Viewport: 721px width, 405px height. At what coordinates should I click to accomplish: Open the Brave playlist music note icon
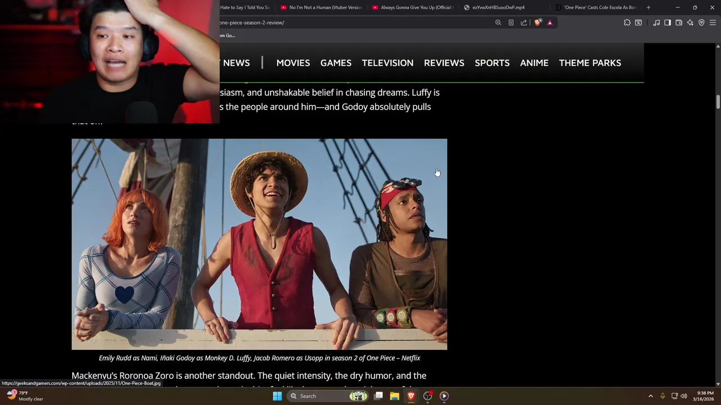(656, 22)
